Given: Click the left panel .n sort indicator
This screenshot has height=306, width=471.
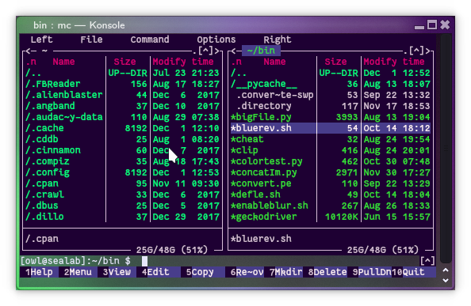Looking at the screenshot, I should (x=31, y=62).
